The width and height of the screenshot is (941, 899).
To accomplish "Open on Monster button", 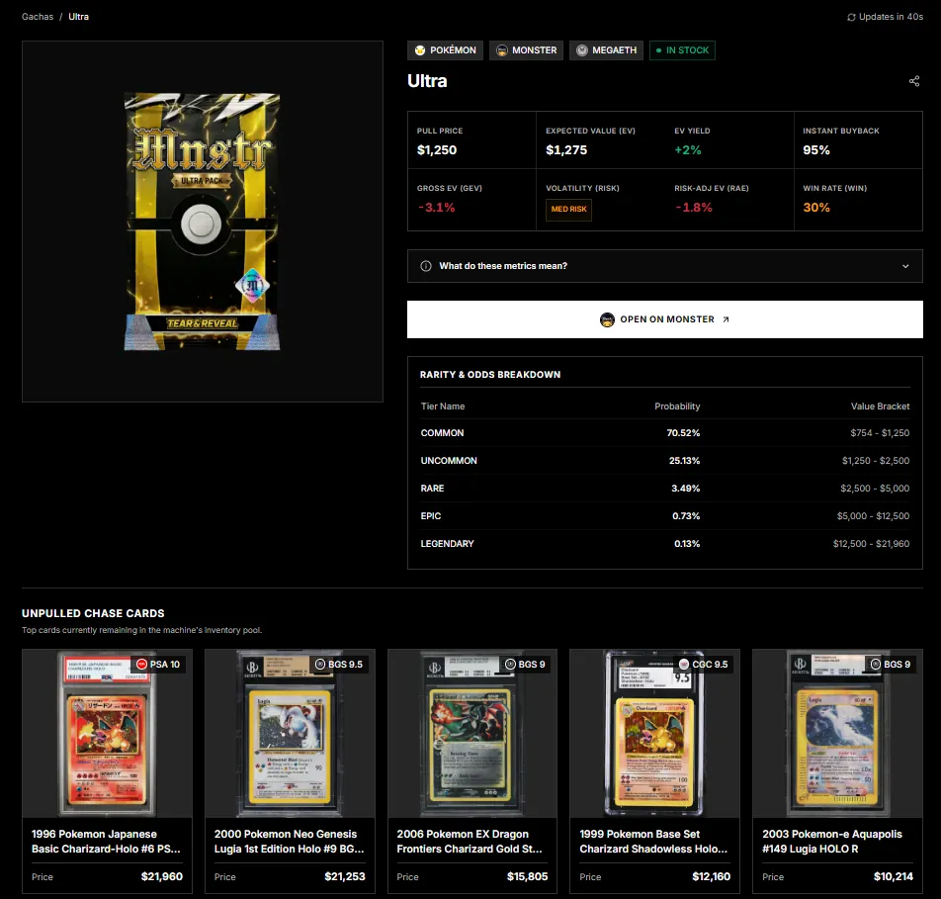I will pos(665,319).
